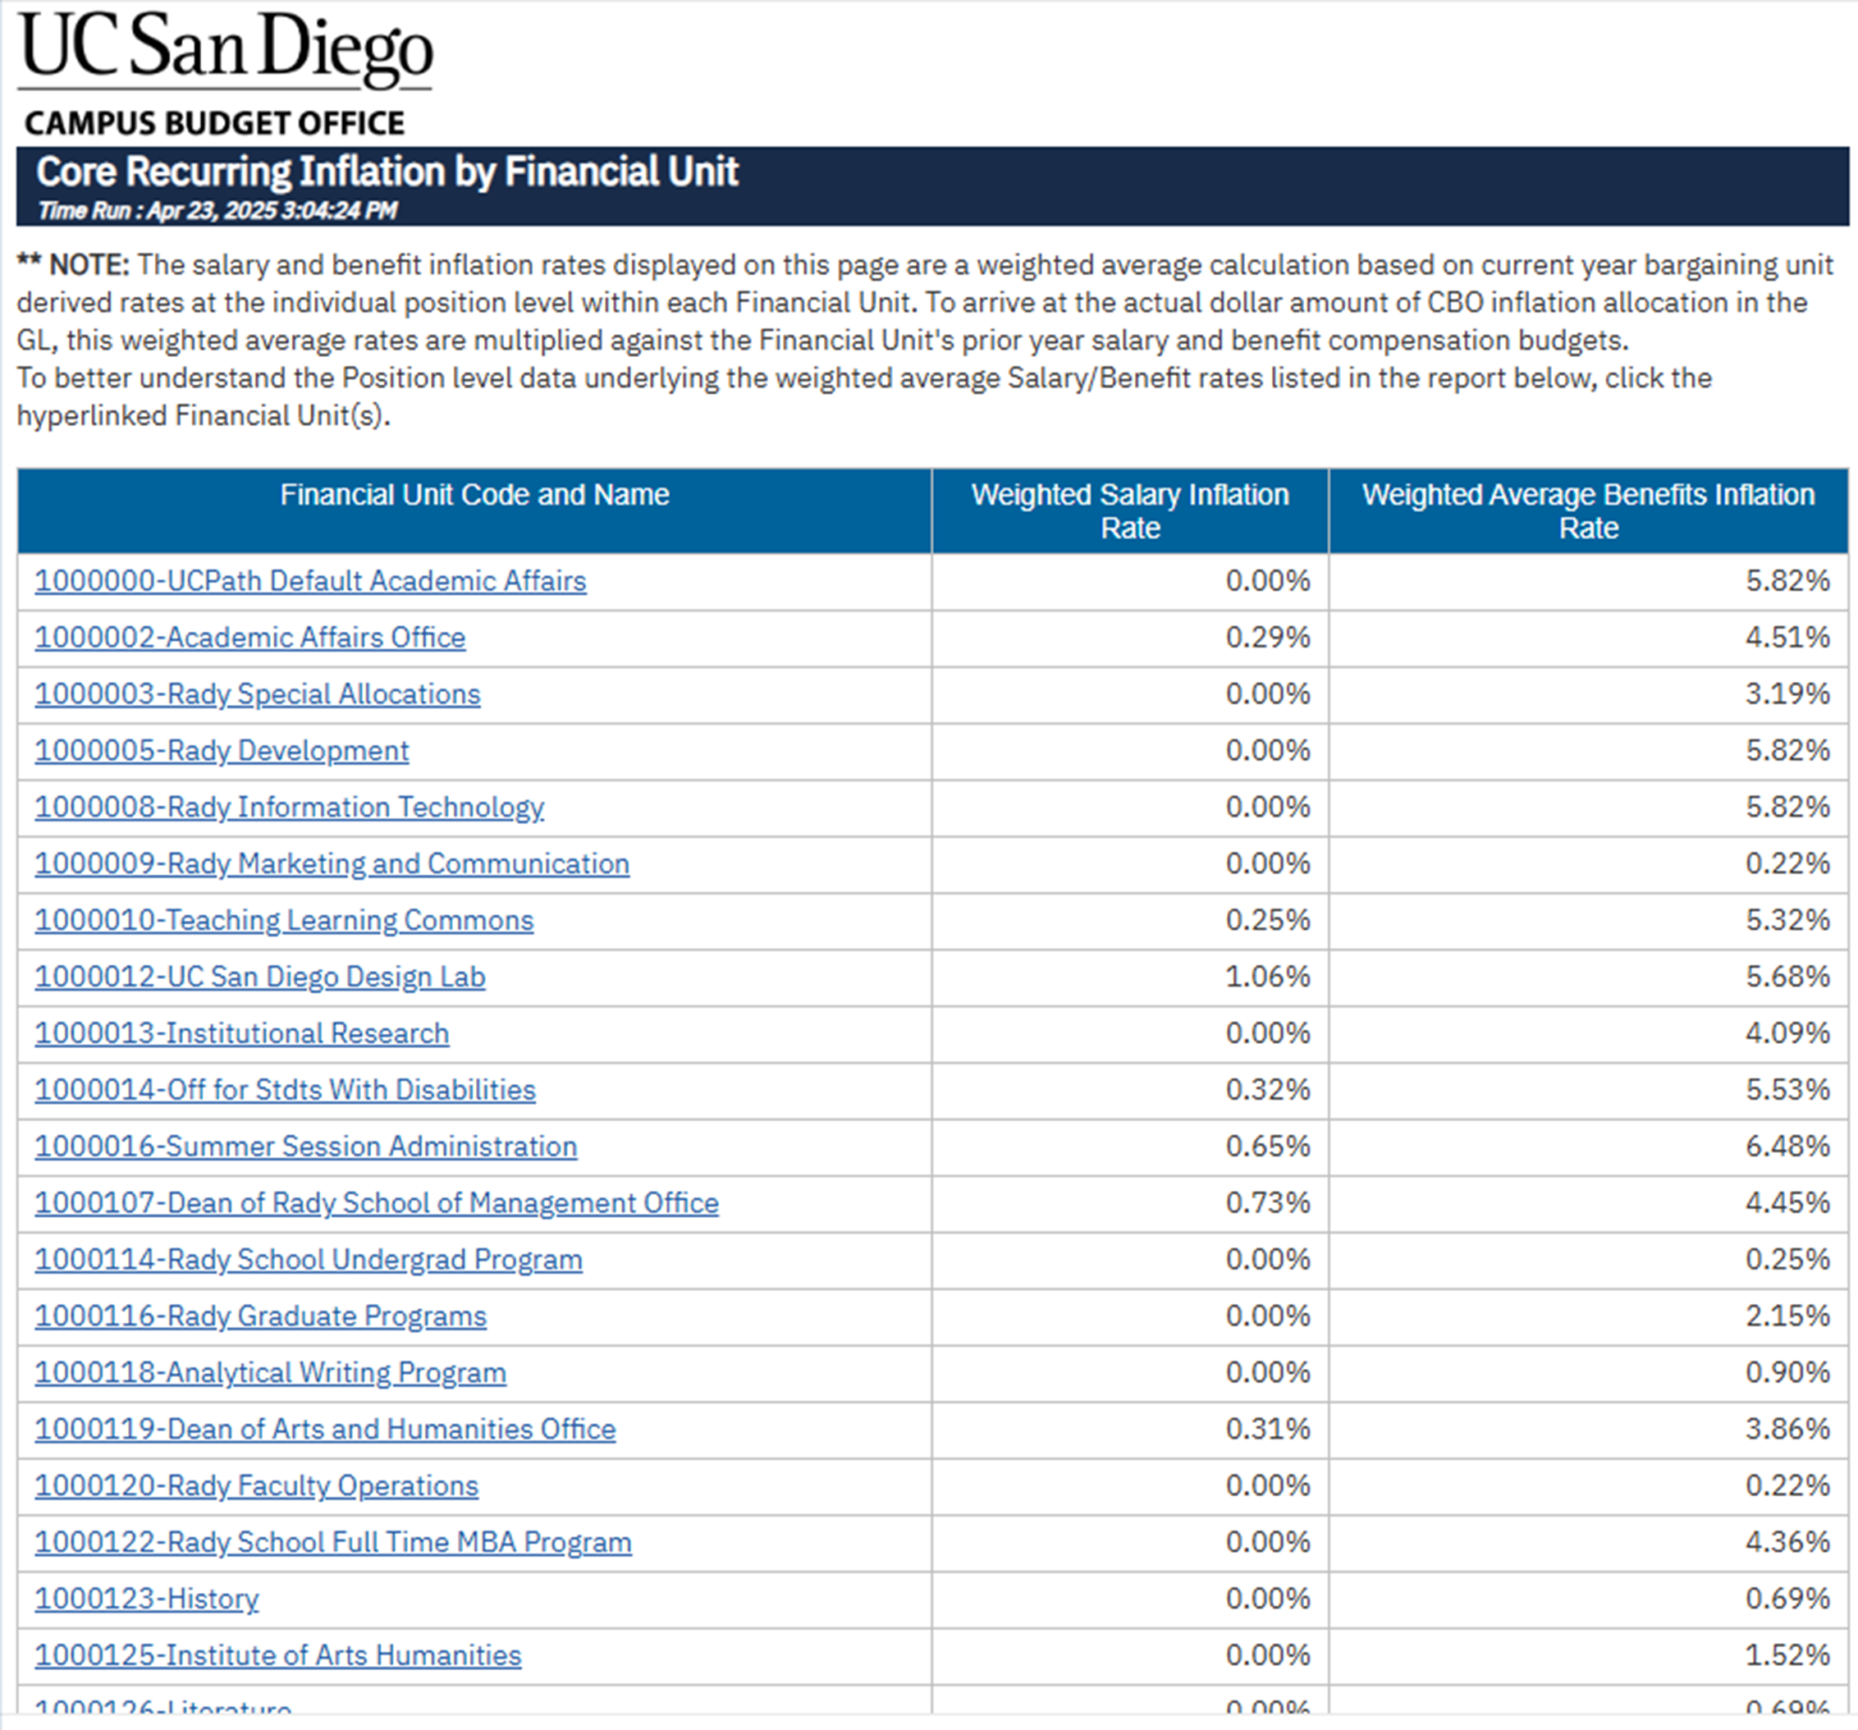This screenshot has height=1730, width=1858.
Task: Click the Time Run timestamp text
Action: (217, 211)
